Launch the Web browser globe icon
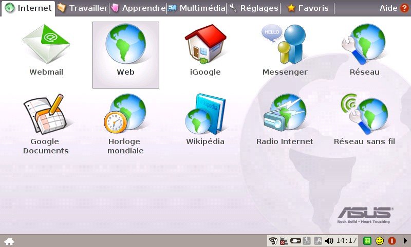The image size is (411, 247). (x=126, y=44)
